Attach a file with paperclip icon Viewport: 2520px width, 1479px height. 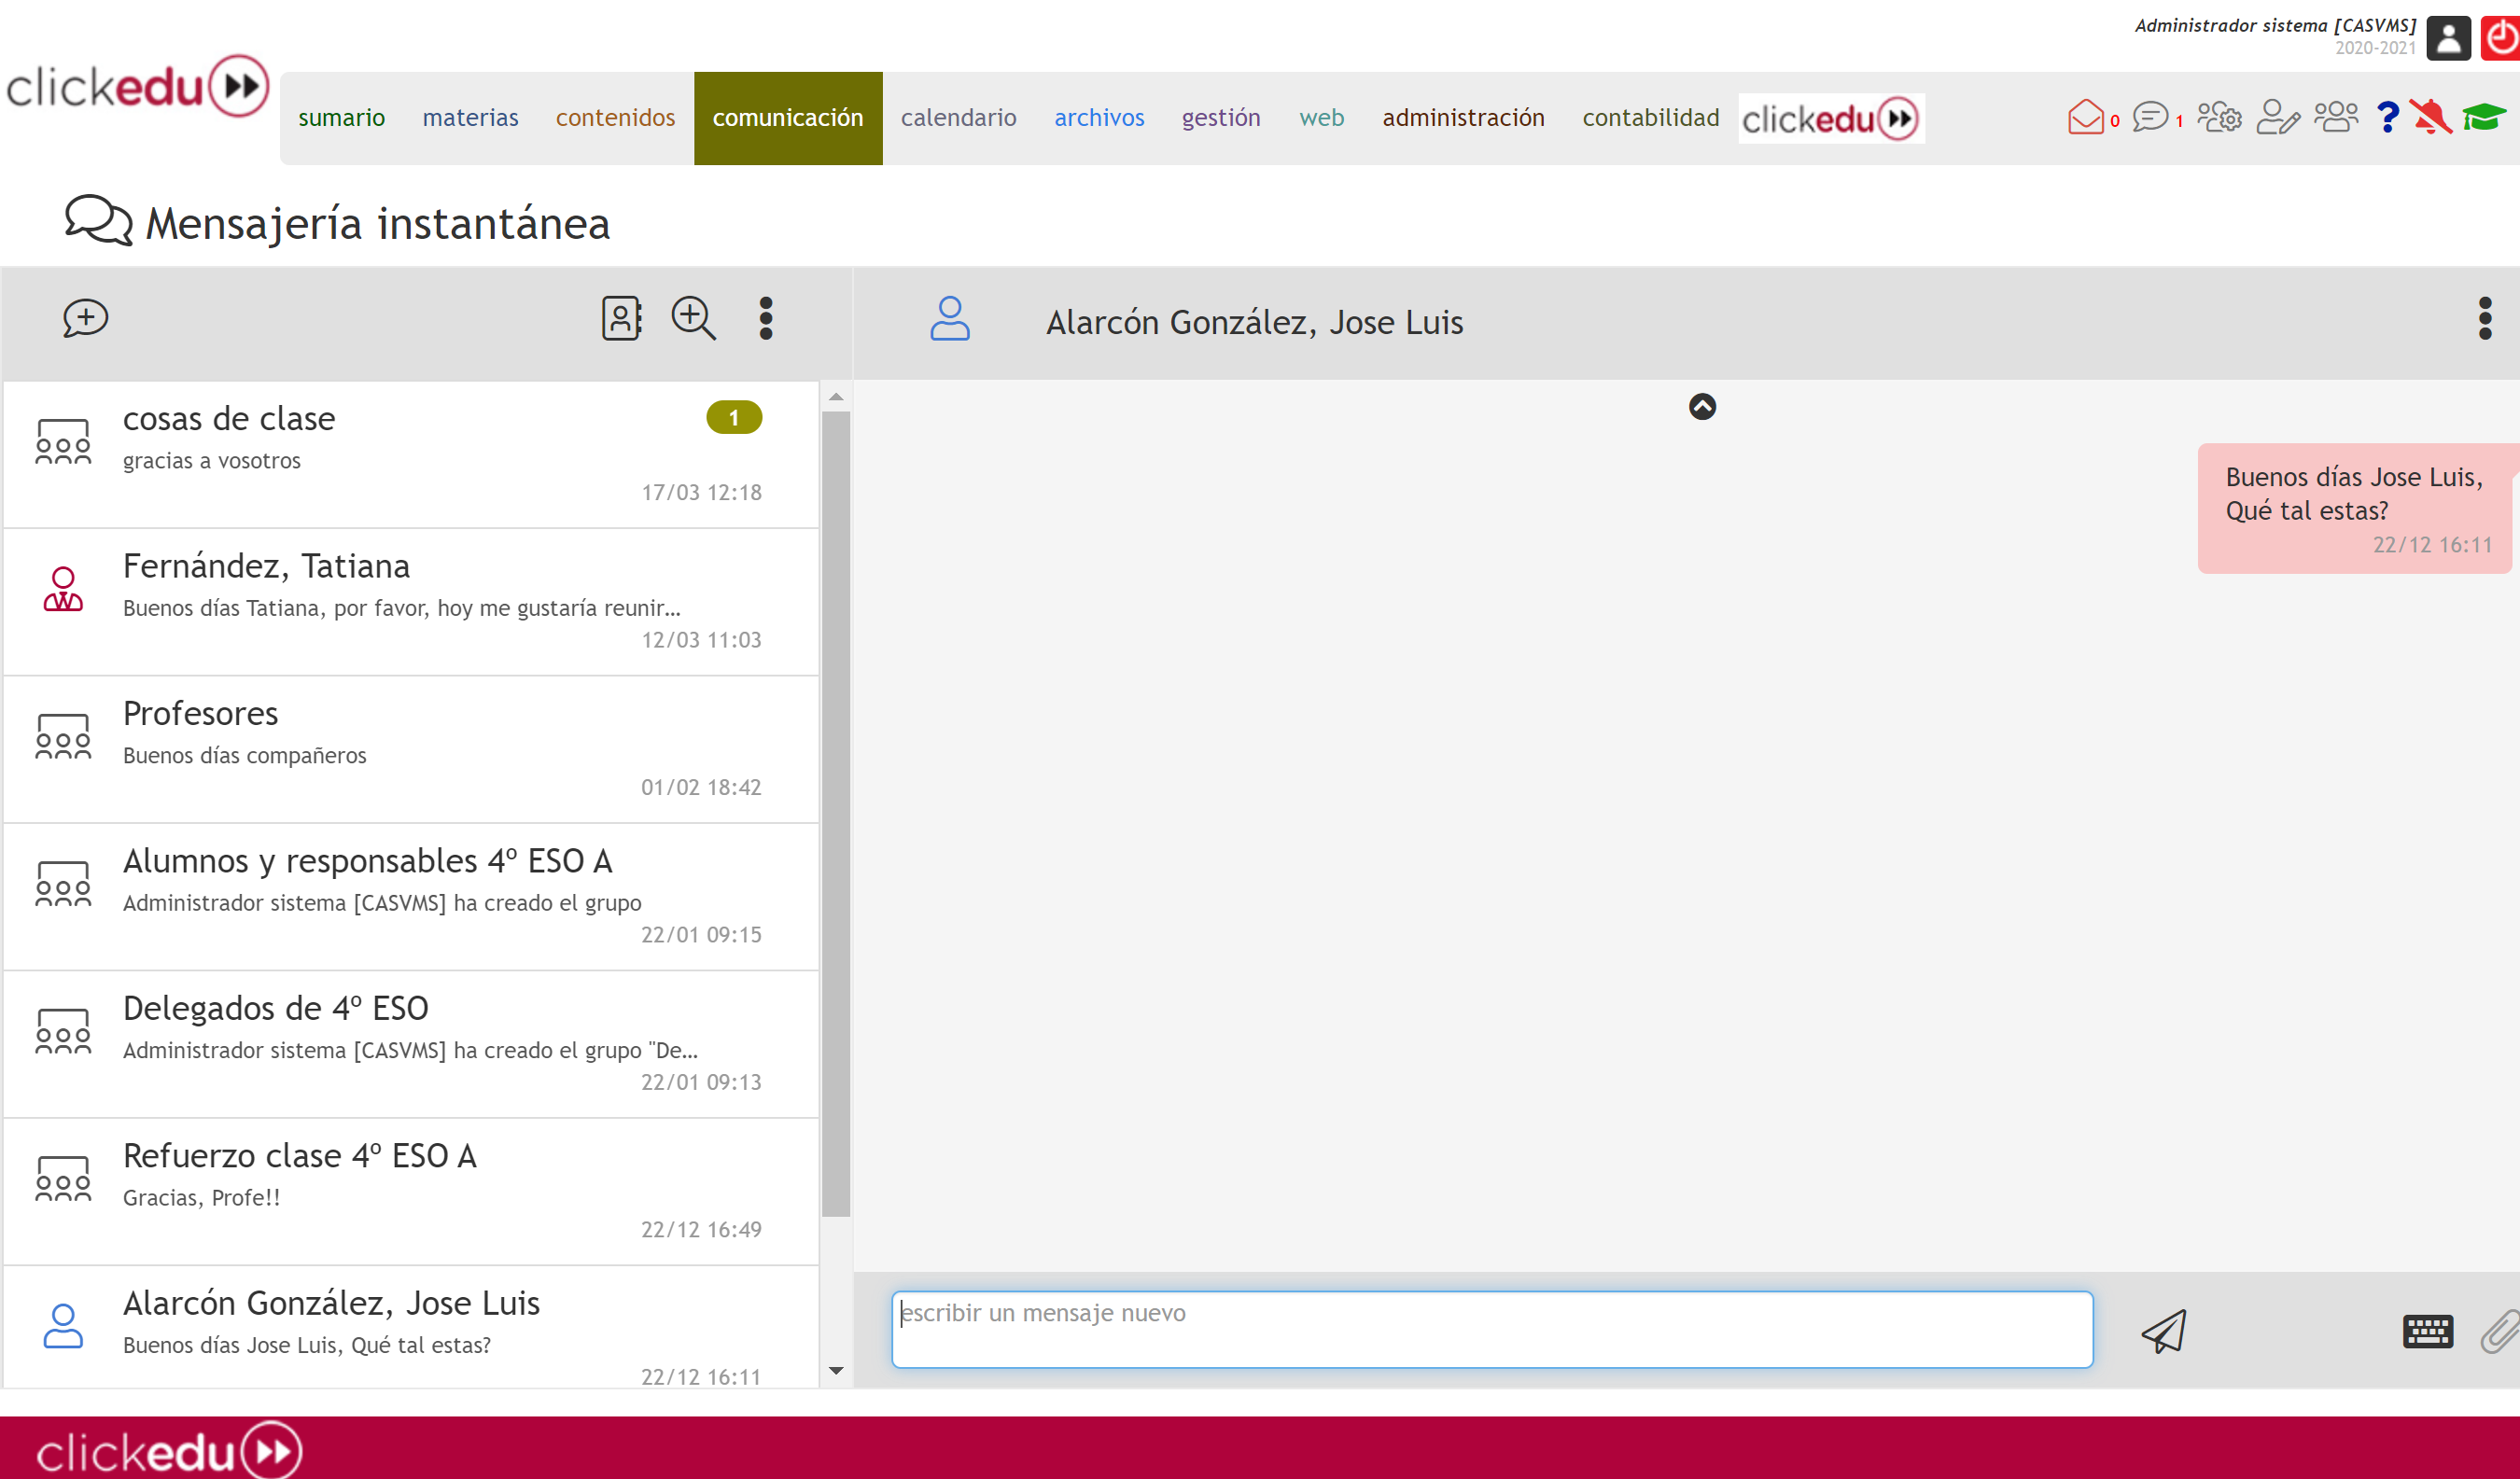[2499, 1331]
